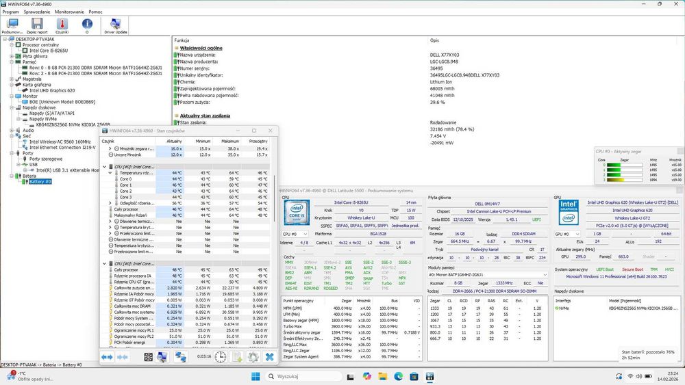This screenshot has width=685, height=385.
Task: Click the blue info (O) toolbar icon
Action: pyautogui.click(x=87, y=26)
